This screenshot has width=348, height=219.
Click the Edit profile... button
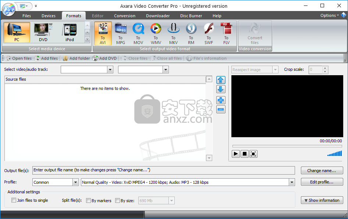(x=322, y=182)
